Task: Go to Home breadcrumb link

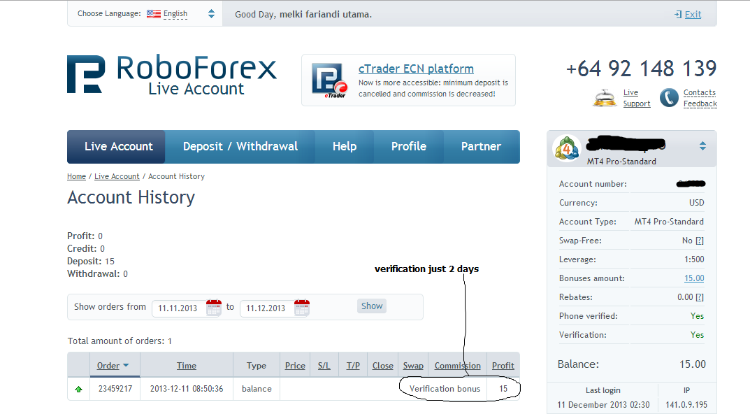Action: click(x=76, y=176)
